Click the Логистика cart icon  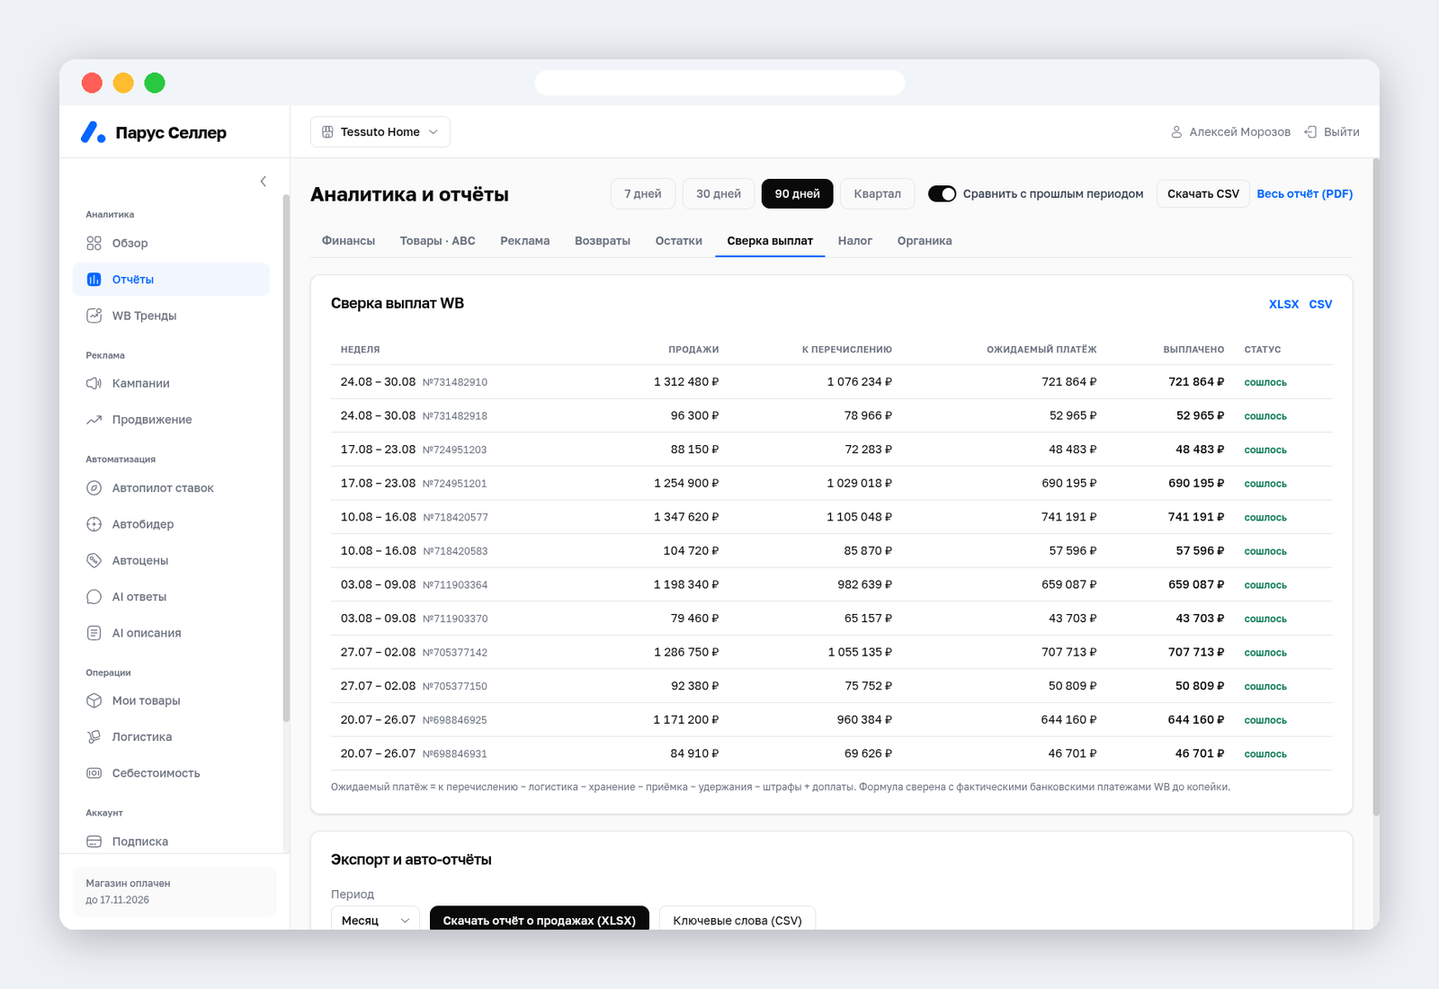click(x=94, y=737)
